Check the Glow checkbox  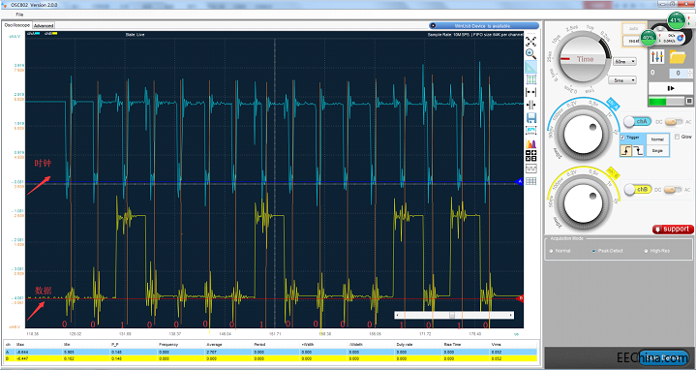point(678,137)
